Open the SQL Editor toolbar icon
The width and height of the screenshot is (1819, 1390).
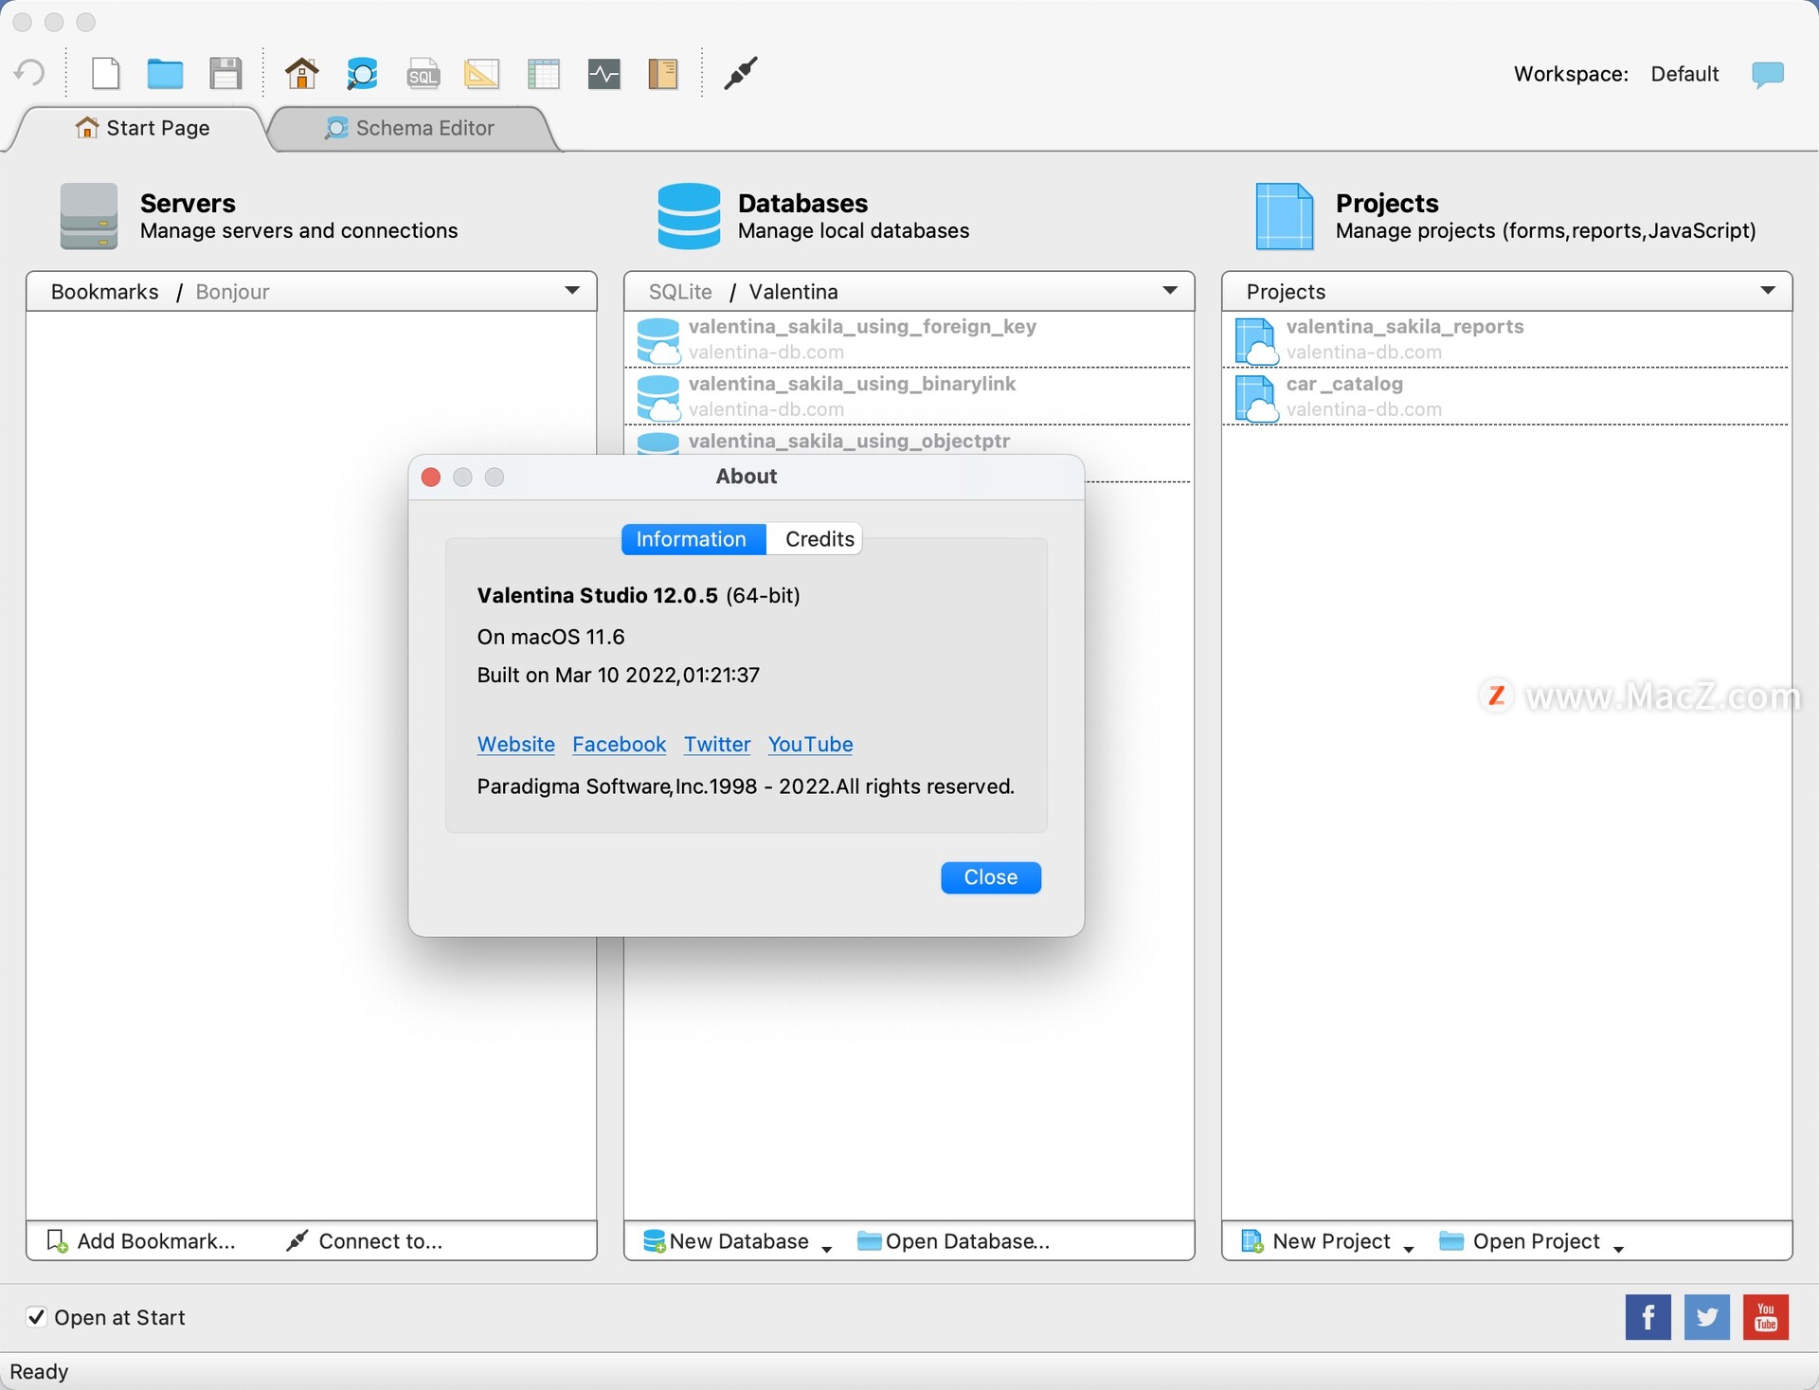423,75
